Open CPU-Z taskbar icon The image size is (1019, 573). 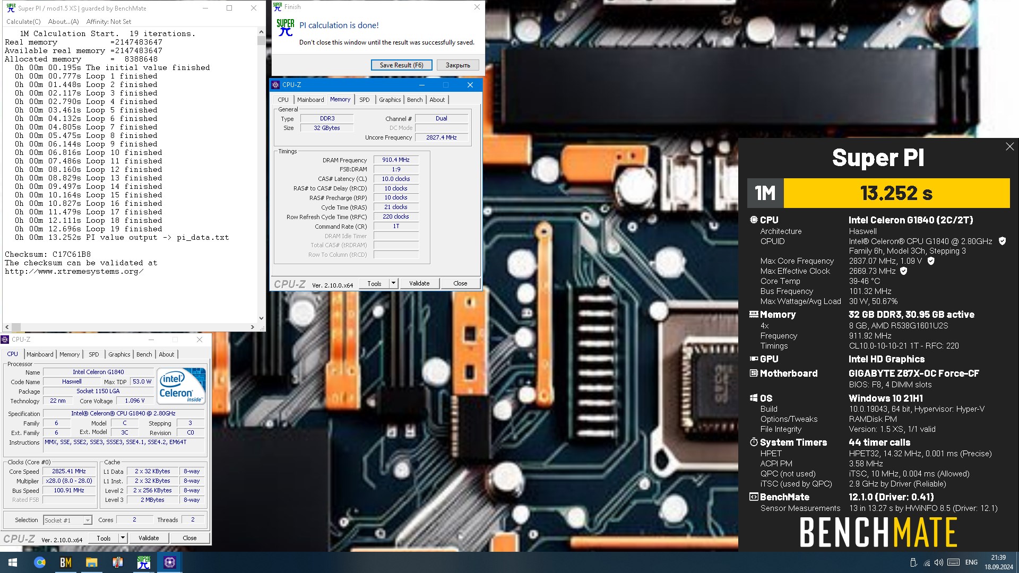point(170,562)
